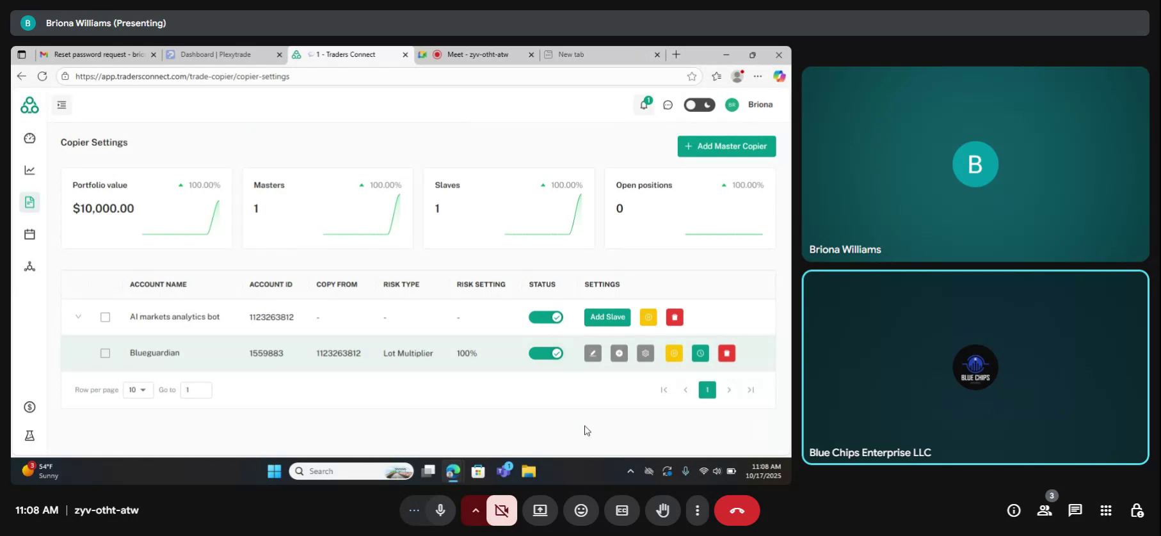Open the dashboard gauge sidebar icon
The image size is (1161, 536).
point(29,138)
